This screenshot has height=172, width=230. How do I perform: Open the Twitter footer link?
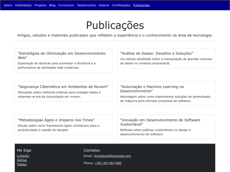tap(22, 164)
